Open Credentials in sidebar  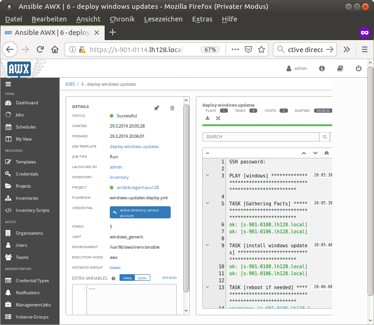point(27,174)
